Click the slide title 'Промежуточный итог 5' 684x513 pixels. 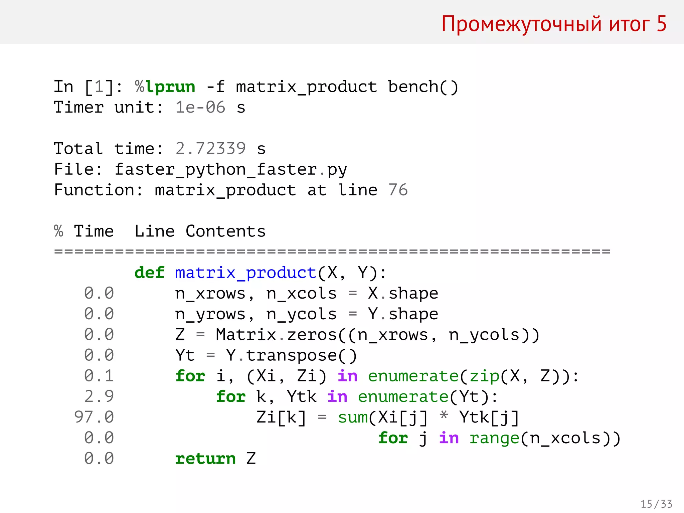tap(554, 24)
